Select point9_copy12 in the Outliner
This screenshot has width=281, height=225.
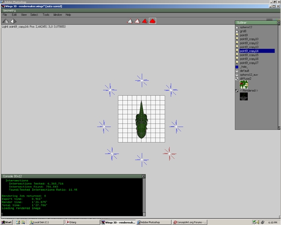249,43
